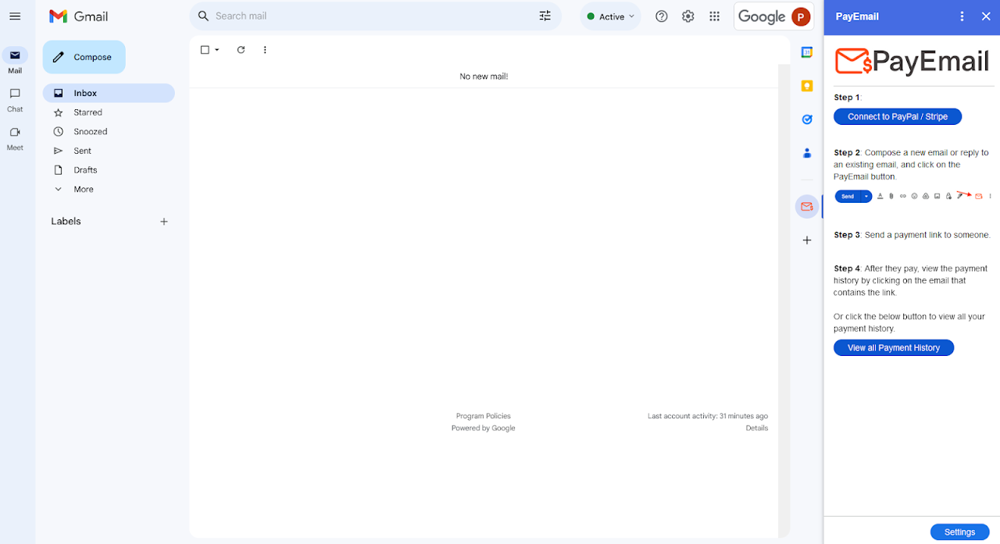Click PayEmail panel title text
The width and height of the screenshot is (1000, 544).
(857, 16)
